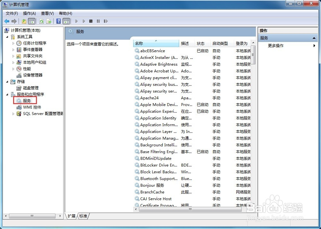Select the Bluetooth Support service row
The image size is (321, 229).
coord(192,179)
